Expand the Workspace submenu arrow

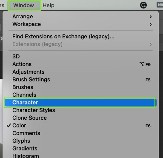tap(151, 24)
